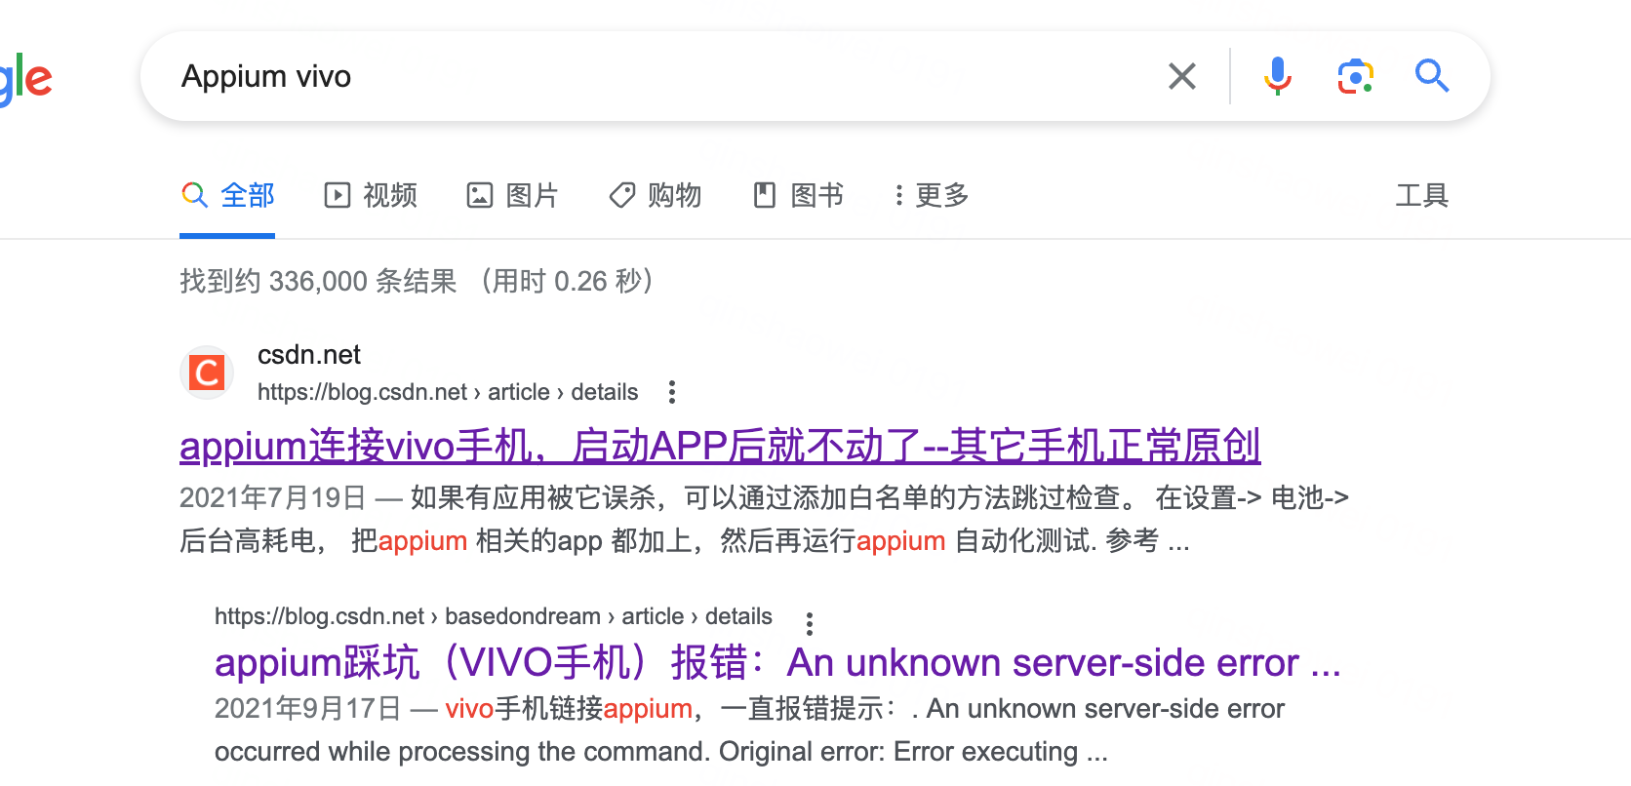The width and height of the screenshot is (1631, 786).
Task: Switch to the 图书 tab
Action: click(799, 195)
